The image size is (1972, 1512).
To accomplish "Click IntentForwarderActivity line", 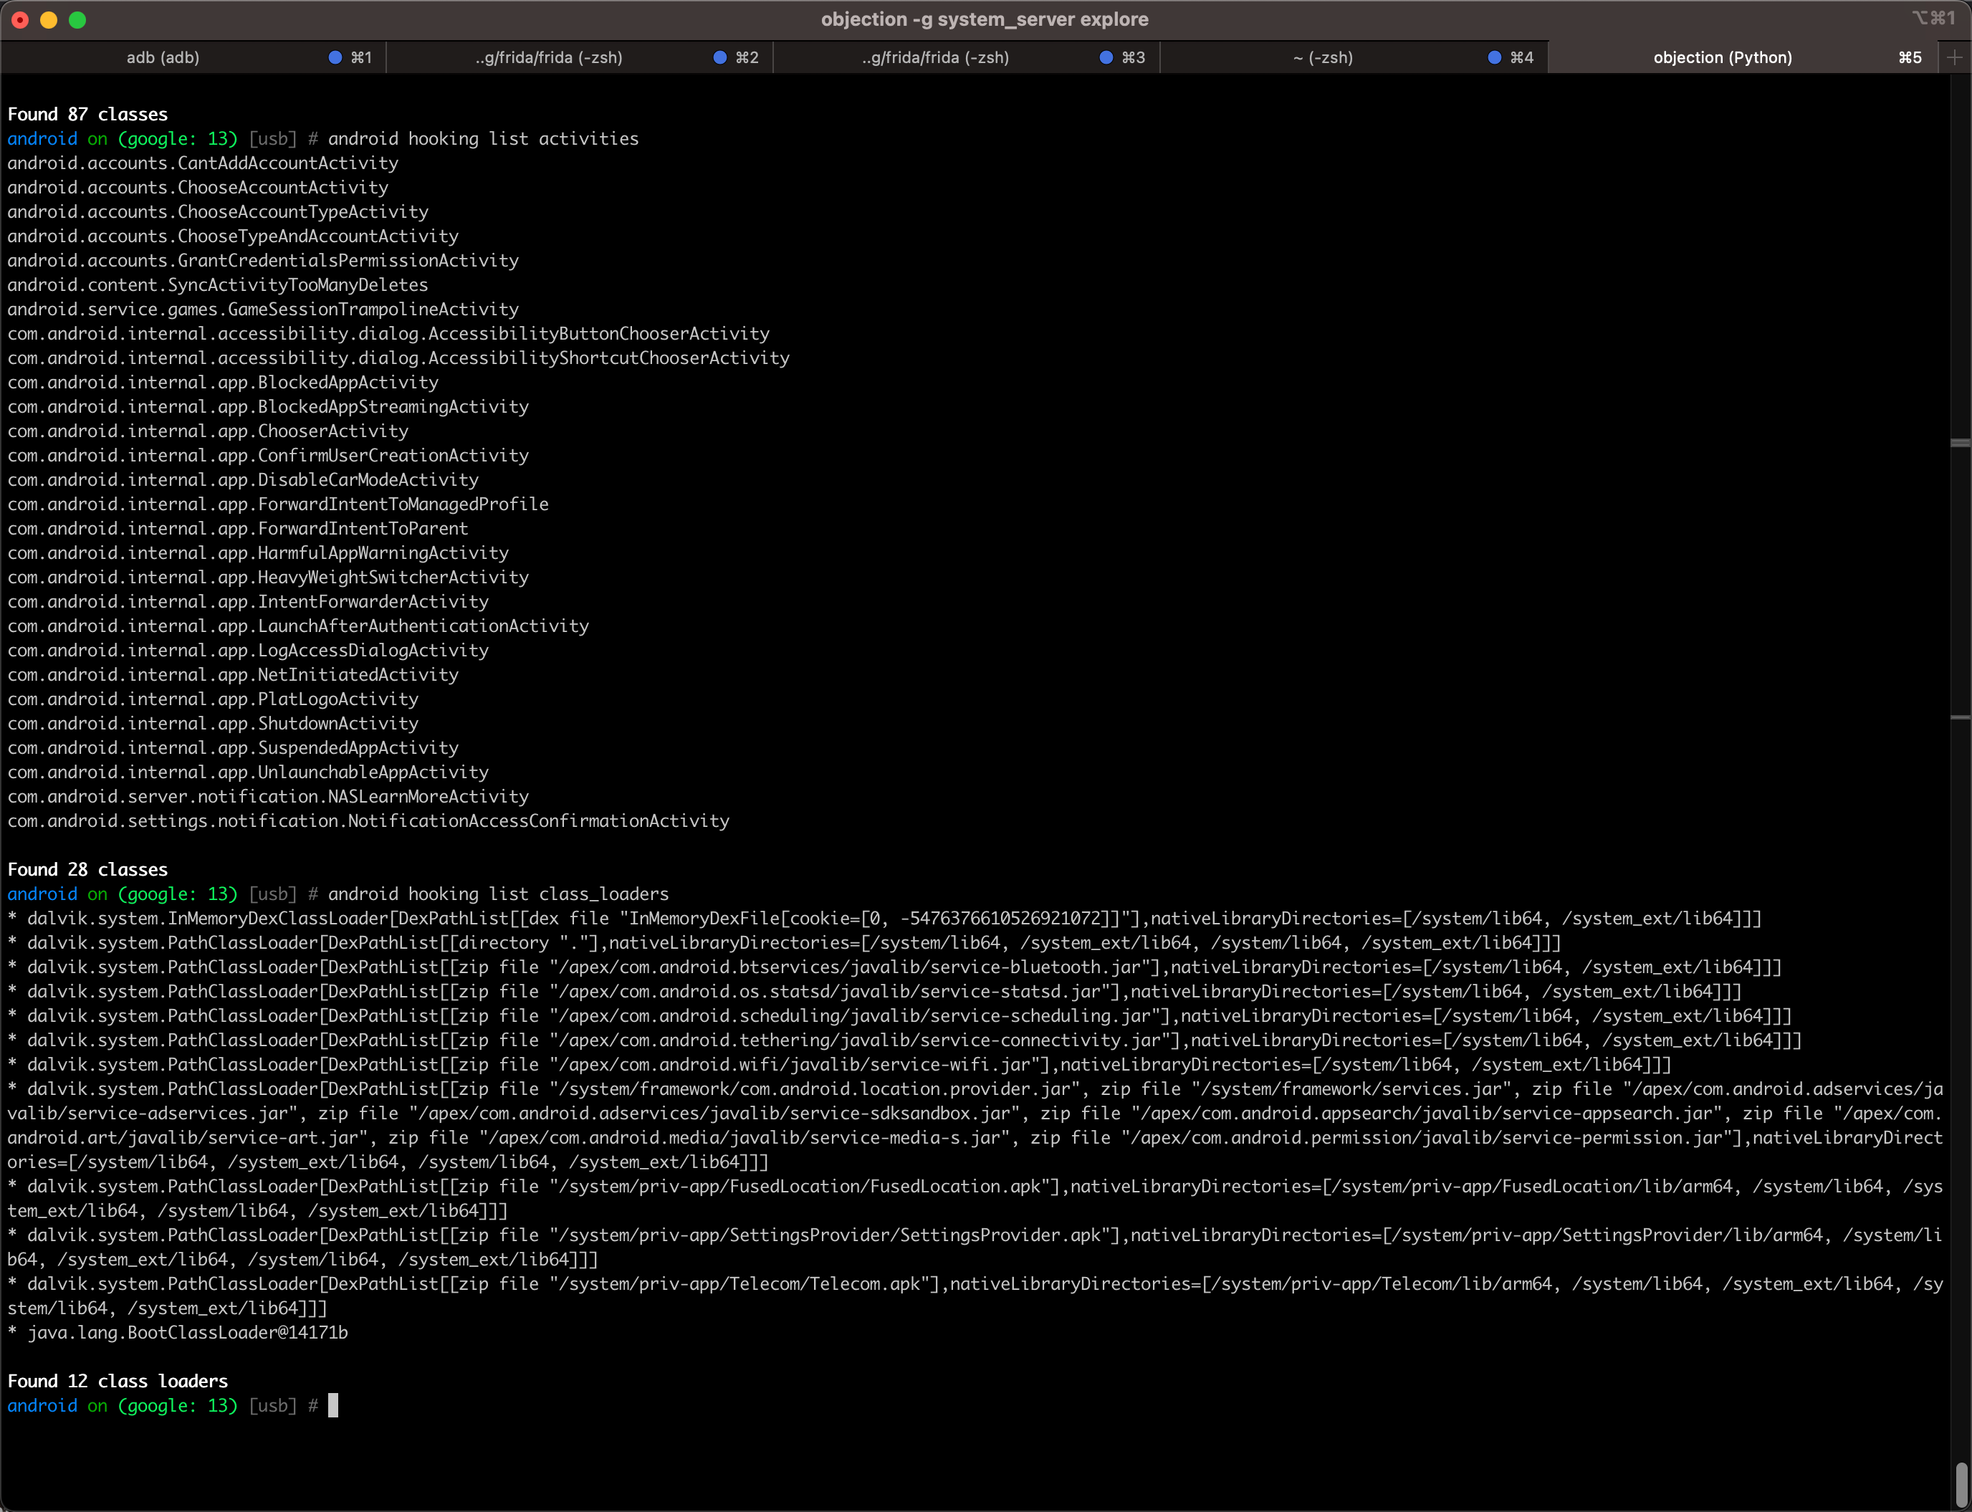I will click(x=249, y=601).
